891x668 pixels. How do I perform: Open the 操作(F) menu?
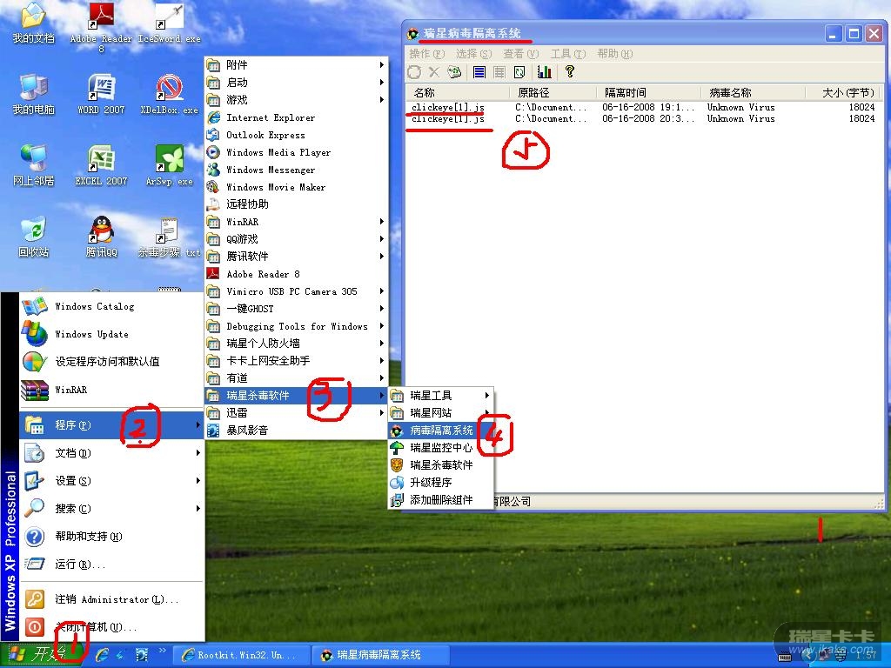point(426,53)
